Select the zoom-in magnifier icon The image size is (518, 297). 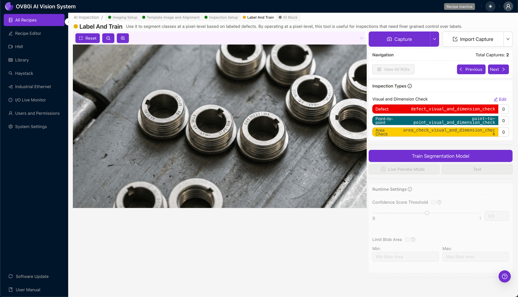click(x=123, y=38)
